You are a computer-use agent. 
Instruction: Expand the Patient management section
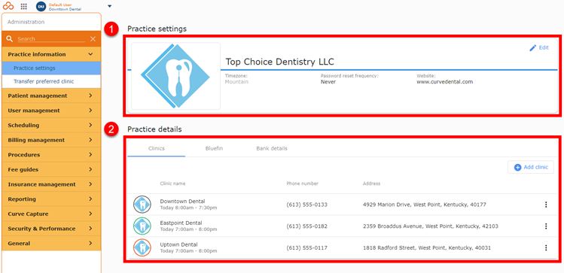pyautogui.click(x=51, y=96)
